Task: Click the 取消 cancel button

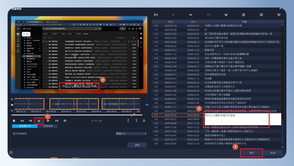Action: coord(273,153)
